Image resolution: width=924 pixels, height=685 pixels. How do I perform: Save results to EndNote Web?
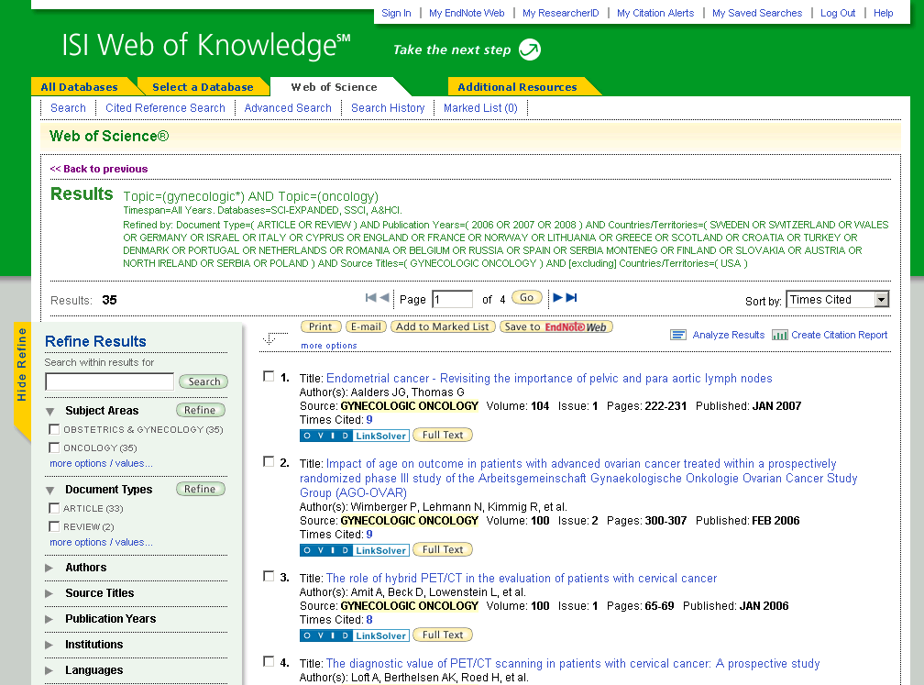pos(556,326)
